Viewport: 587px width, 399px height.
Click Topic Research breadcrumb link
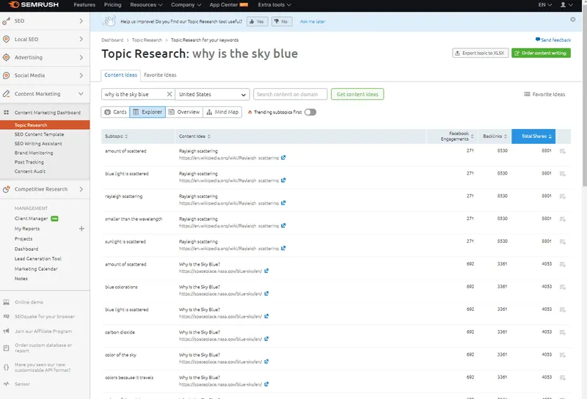point(147,40)
